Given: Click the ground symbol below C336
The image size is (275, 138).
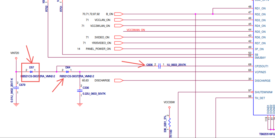Looking at the screenshot, I should 80,103.
